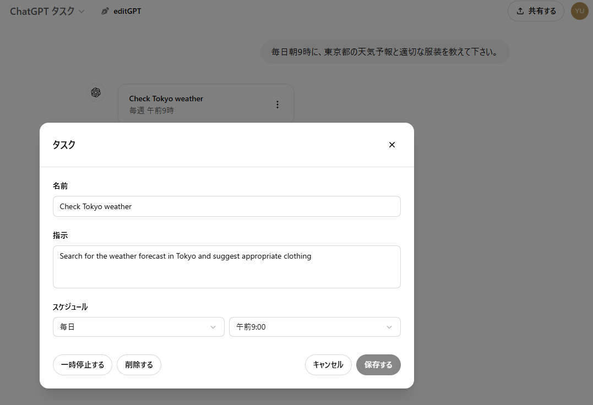The height and width of the screenshot is (405, 593).
Task: Click the Tokyo weather request message bubble
Action: click(384, 51)
